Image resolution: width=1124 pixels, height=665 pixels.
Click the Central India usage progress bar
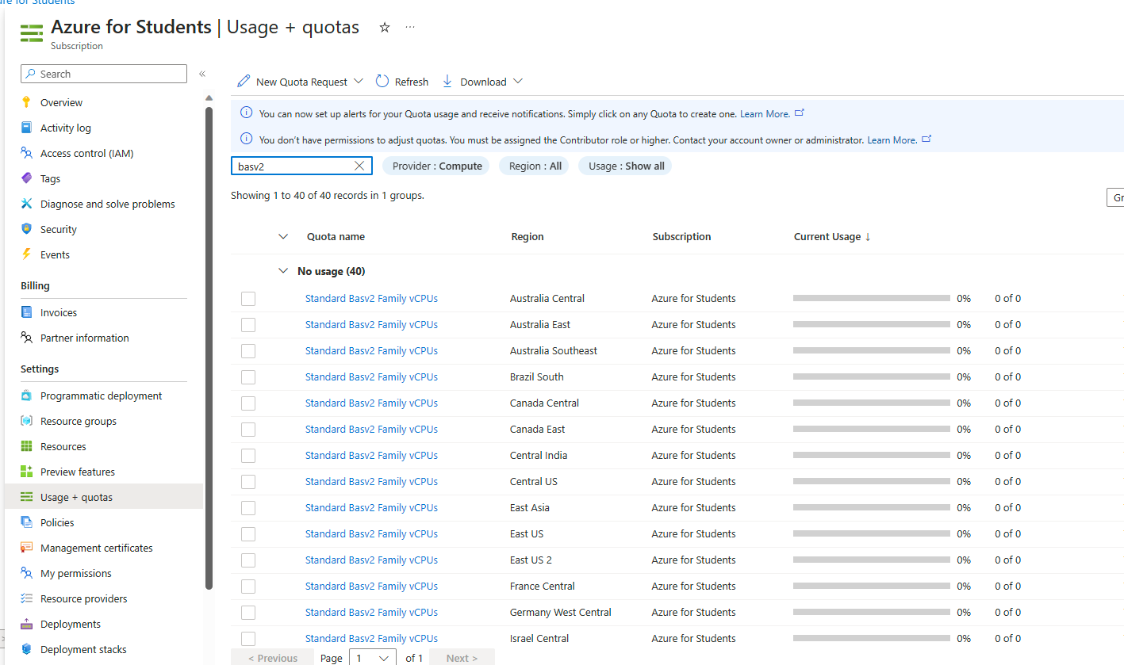[x=870, y=455]
